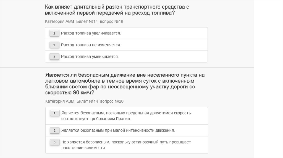Click the "вопрос №20" label
Image resolution: width=283 pixels, height=158 pixels.
coord(112,101)
